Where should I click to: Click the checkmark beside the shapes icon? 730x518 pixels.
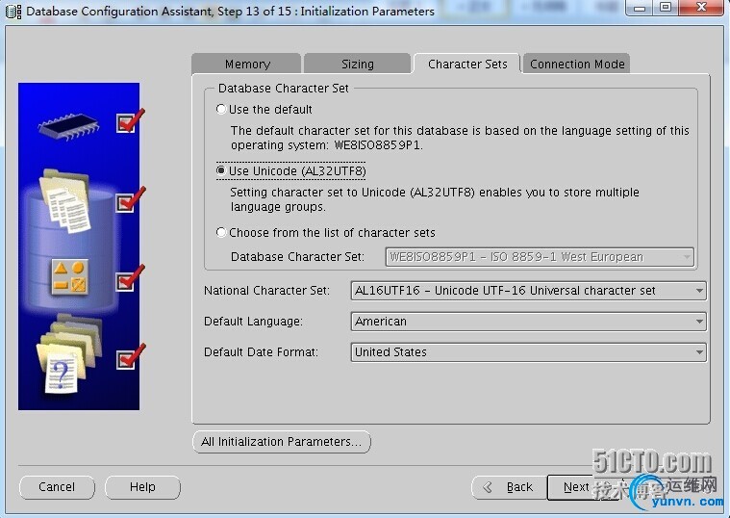click(130, 279)
